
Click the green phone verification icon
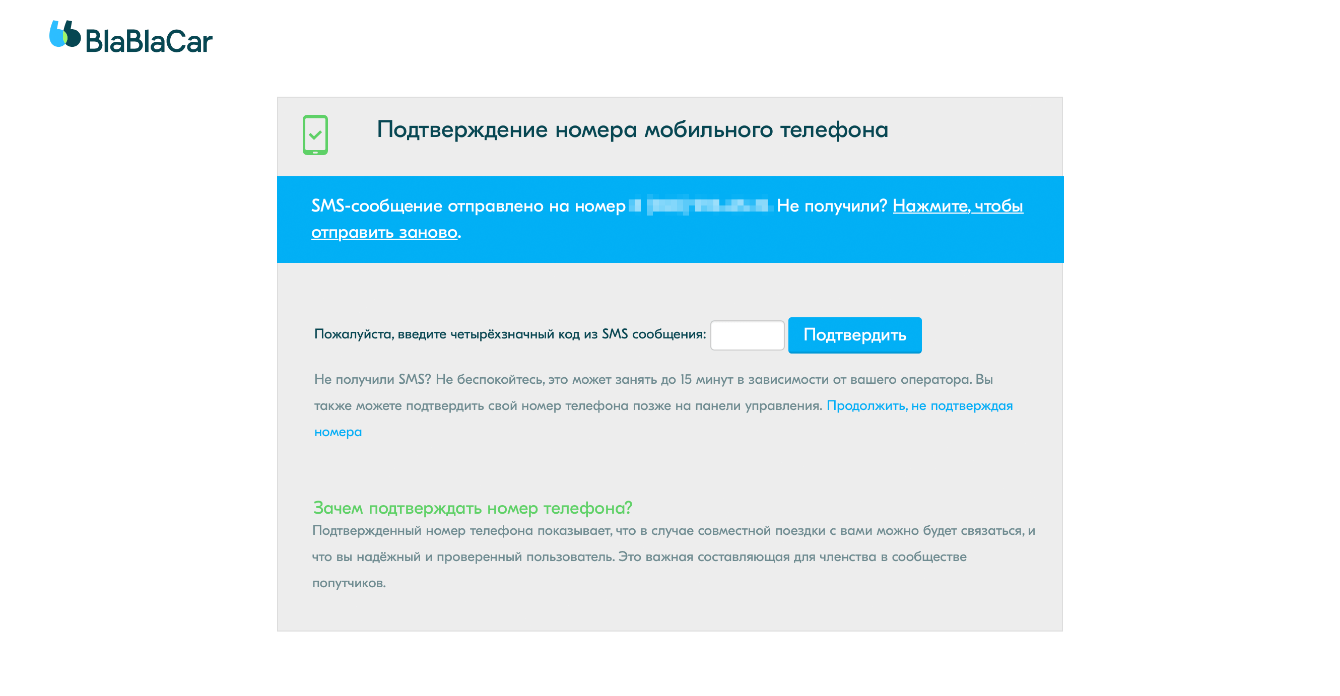click(x=315, y=135)
